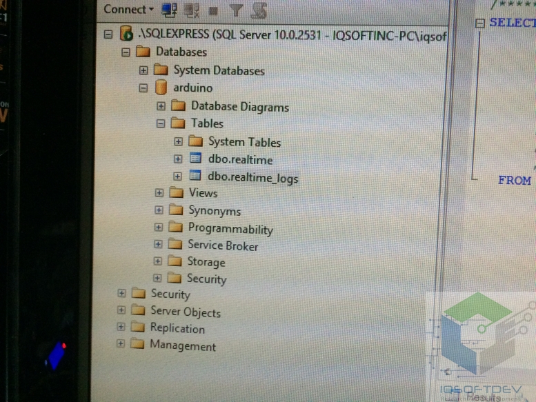536x402 pixels.
Task: Select the Synonyms folder icon
Action: (176, 210)
